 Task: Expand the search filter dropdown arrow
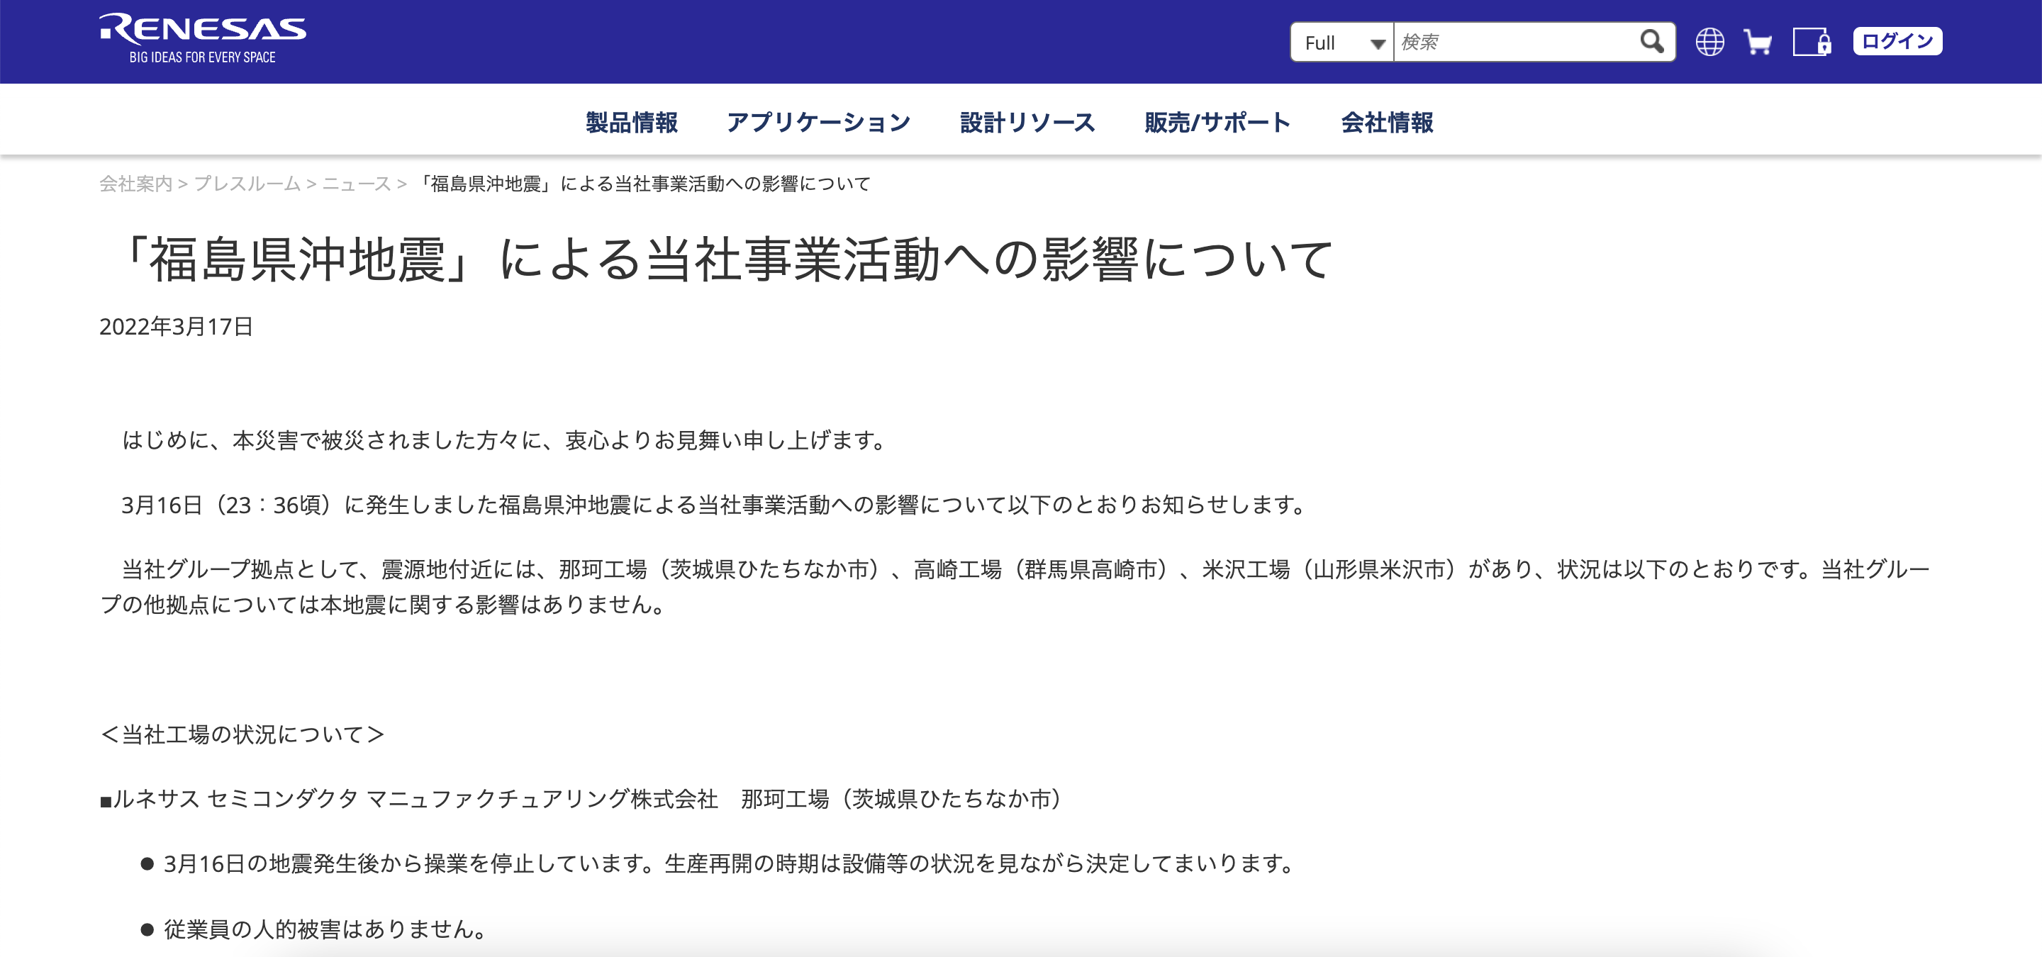tap(1377, 42)
